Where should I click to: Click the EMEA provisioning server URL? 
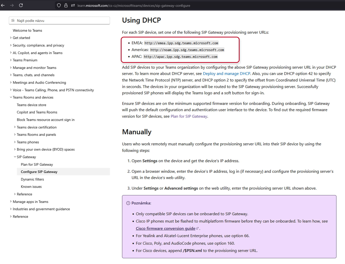[x=181, y=43]
